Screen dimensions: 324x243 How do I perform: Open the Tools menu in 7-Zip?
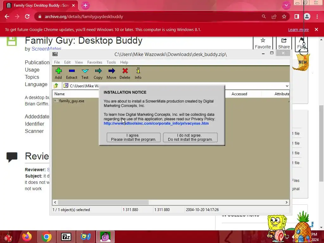coord(111,62)
